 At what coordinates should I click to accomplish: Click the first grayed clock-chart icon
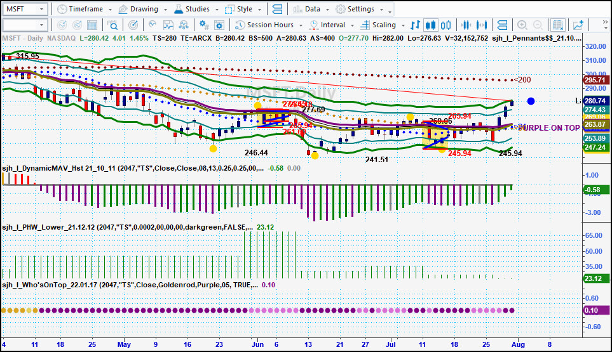pyautogui.click(x=62, y=25)
